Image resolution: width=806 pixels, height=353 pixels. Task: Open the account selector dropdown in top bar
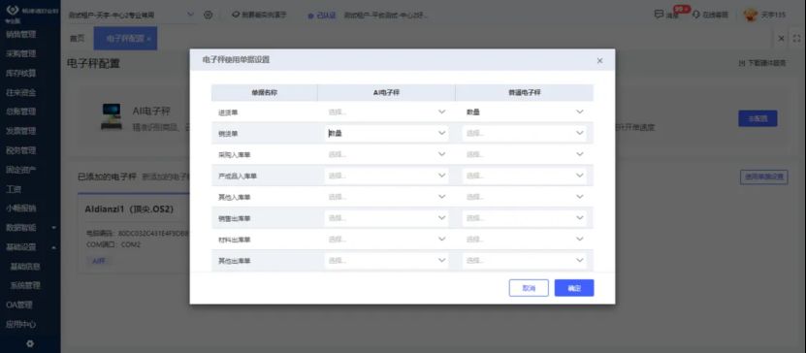click(x=132, y=15)
